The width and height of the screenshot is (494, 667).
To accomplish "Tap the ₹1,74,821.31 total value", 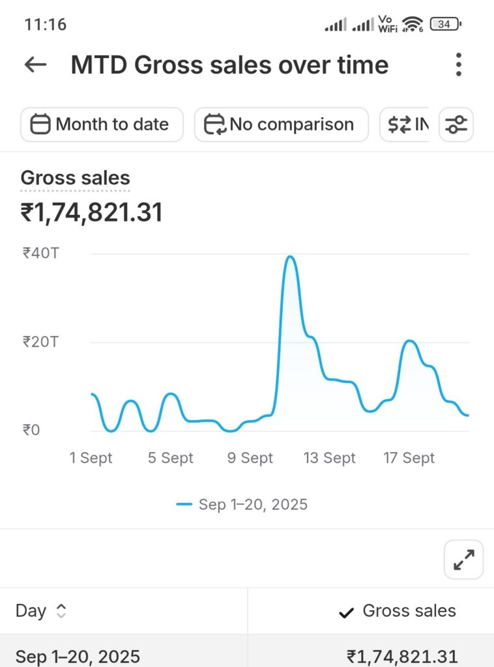I will pos(92,212).
